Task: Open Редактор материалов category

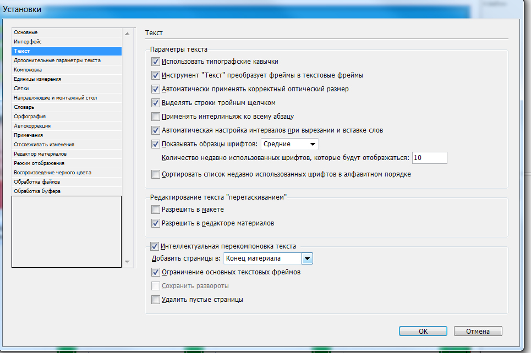Action: pyautogui.click(x=67, y=153)
